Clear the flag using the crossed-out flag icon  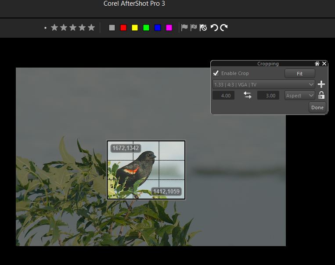(203, 28)
